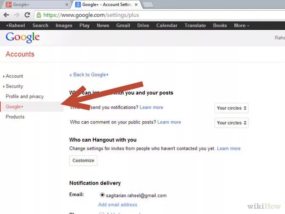The image size is (285, 214).
Task: Click the Accounts heading
Action: 20,54
